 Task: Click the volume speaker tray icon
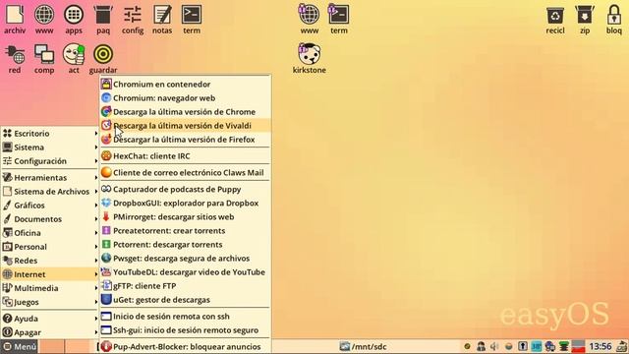pos(494,346)
